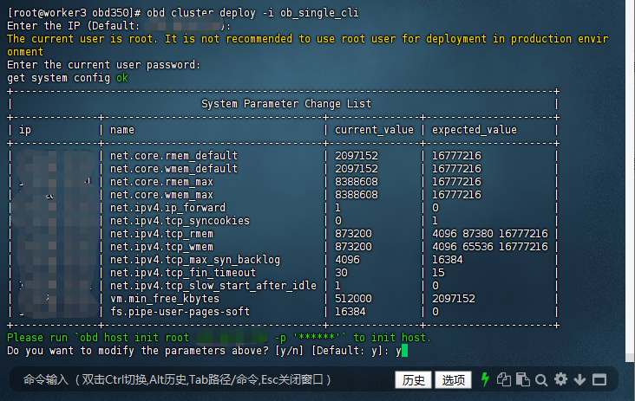Click the expected_value column header

tap(474, 130)
